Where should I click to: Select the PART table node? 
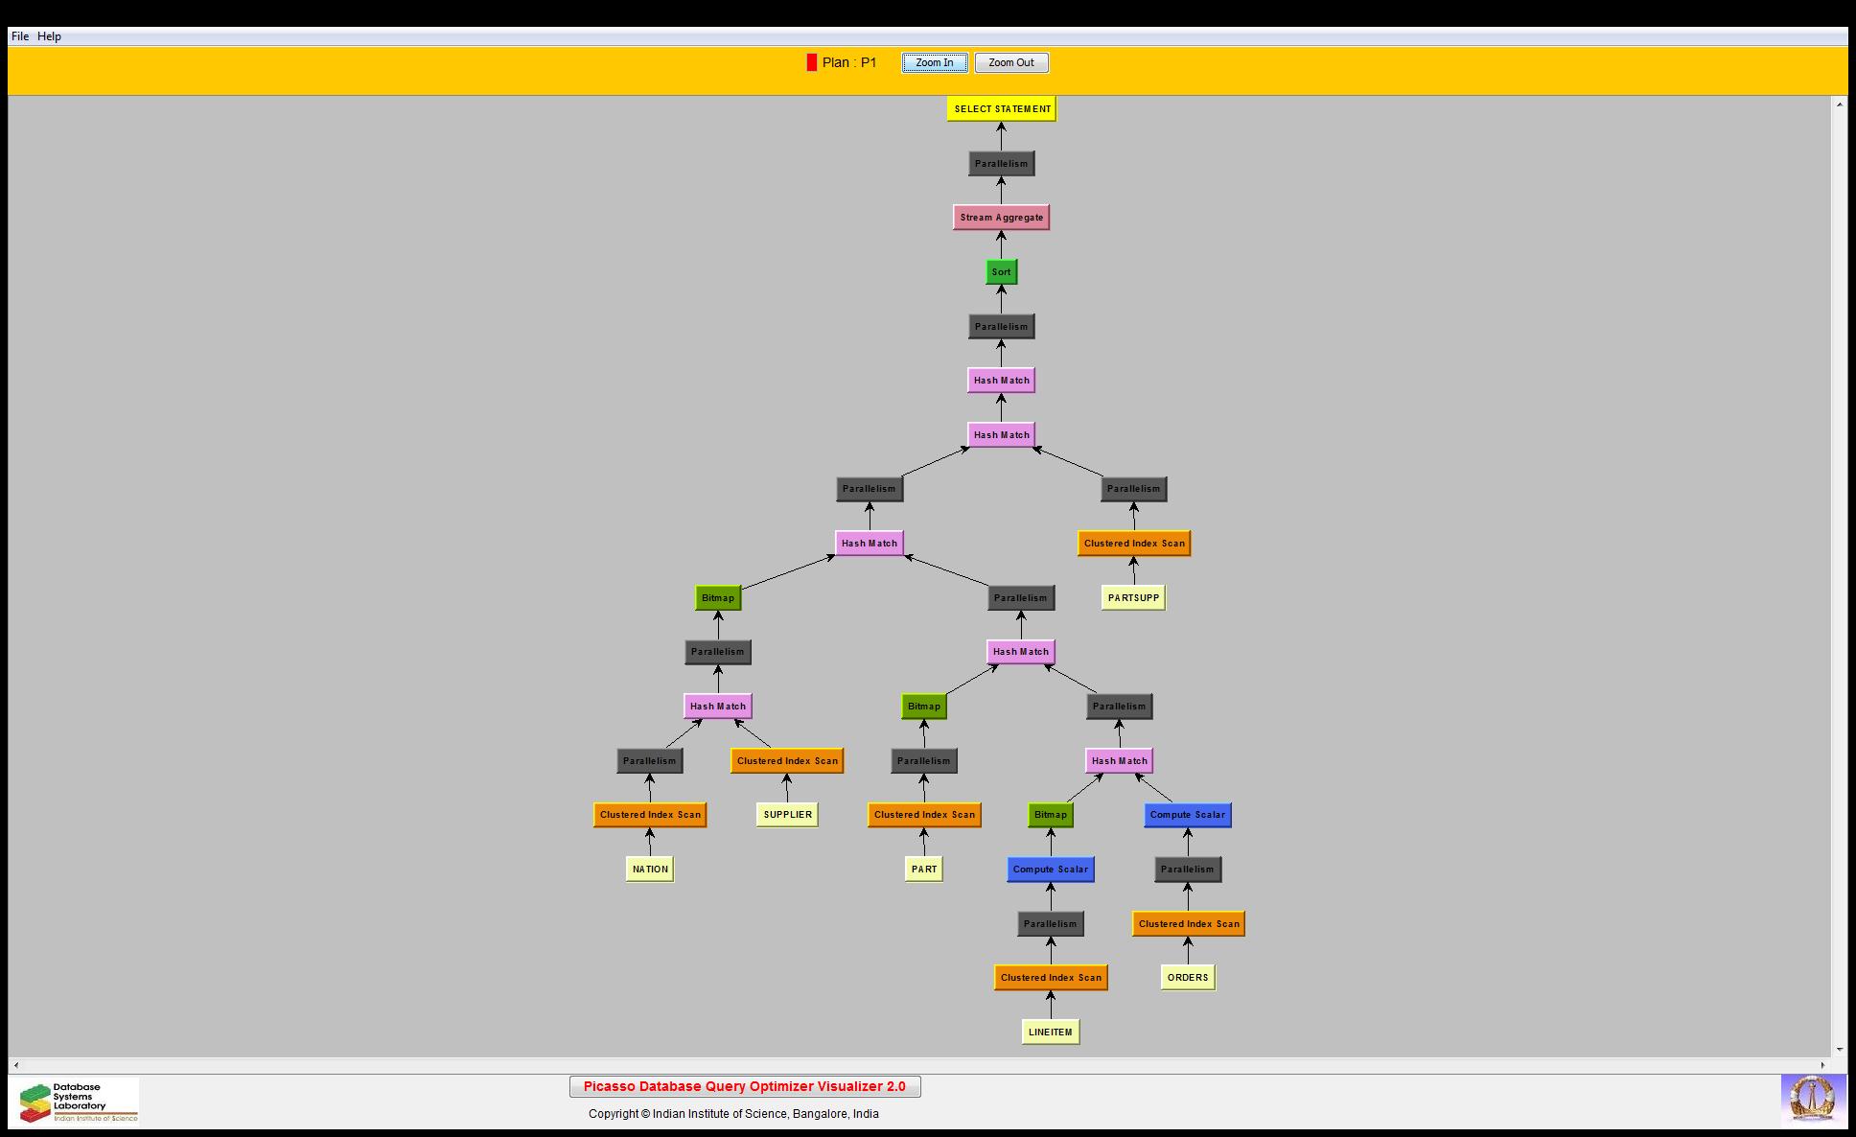[923, 870]
